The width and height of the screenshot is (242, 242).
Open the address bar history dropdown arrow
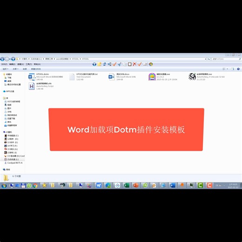click(206, 59)
